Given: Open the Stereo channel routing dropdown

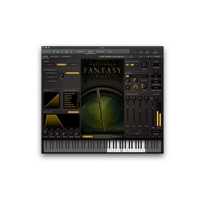Looking at the screenshot, I should coord(156,88).
